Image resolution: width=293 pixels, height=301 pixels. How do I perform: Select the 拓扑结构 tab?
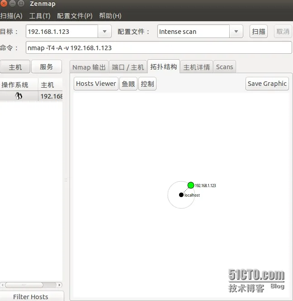(164, 66)
